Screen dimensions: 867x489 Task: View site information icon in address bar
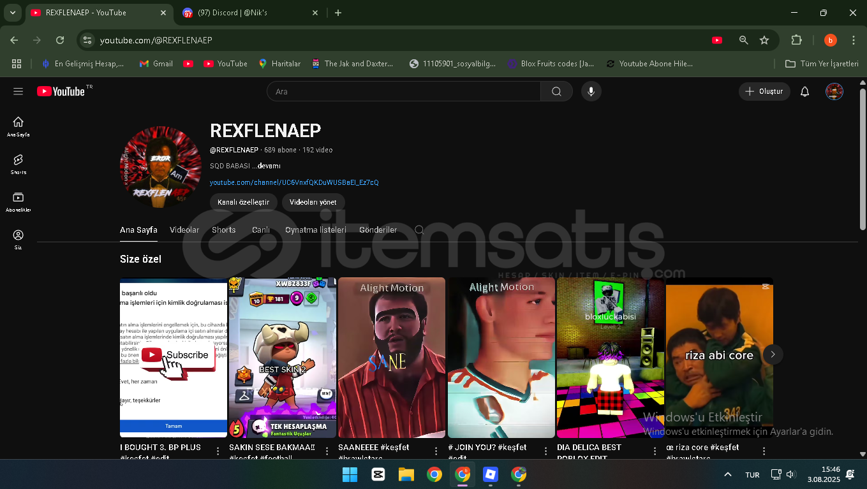(x=87, y=40)
